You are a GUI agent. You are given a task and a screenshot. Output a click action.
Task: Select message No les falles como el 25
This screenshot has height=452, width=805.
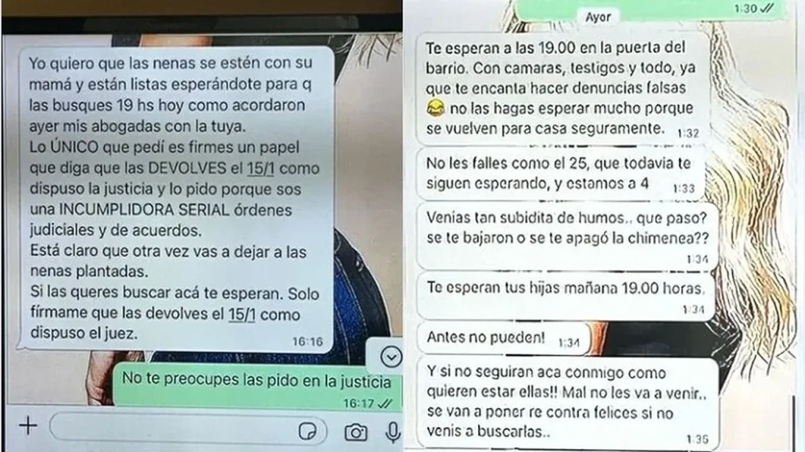coord(561,173)
